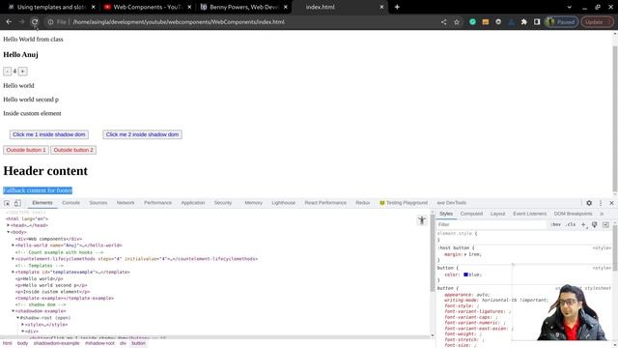View site information icon in address bar
Viewport: 618px width, 348px height.
point(50,22)
